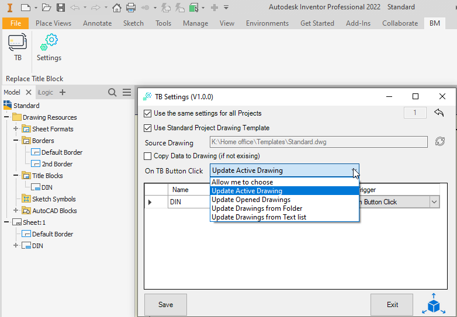457x317 pixels.
Task: Open the On TB Button Click dropdown
Action: point(285,170)
